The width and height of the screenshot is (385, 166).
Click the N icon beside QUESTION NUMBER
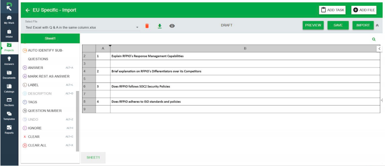[25, 111]
